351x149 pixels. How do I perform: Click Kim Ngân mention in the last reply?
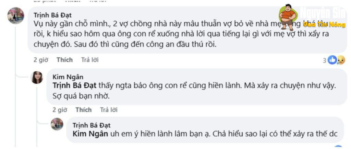(90, 134)
